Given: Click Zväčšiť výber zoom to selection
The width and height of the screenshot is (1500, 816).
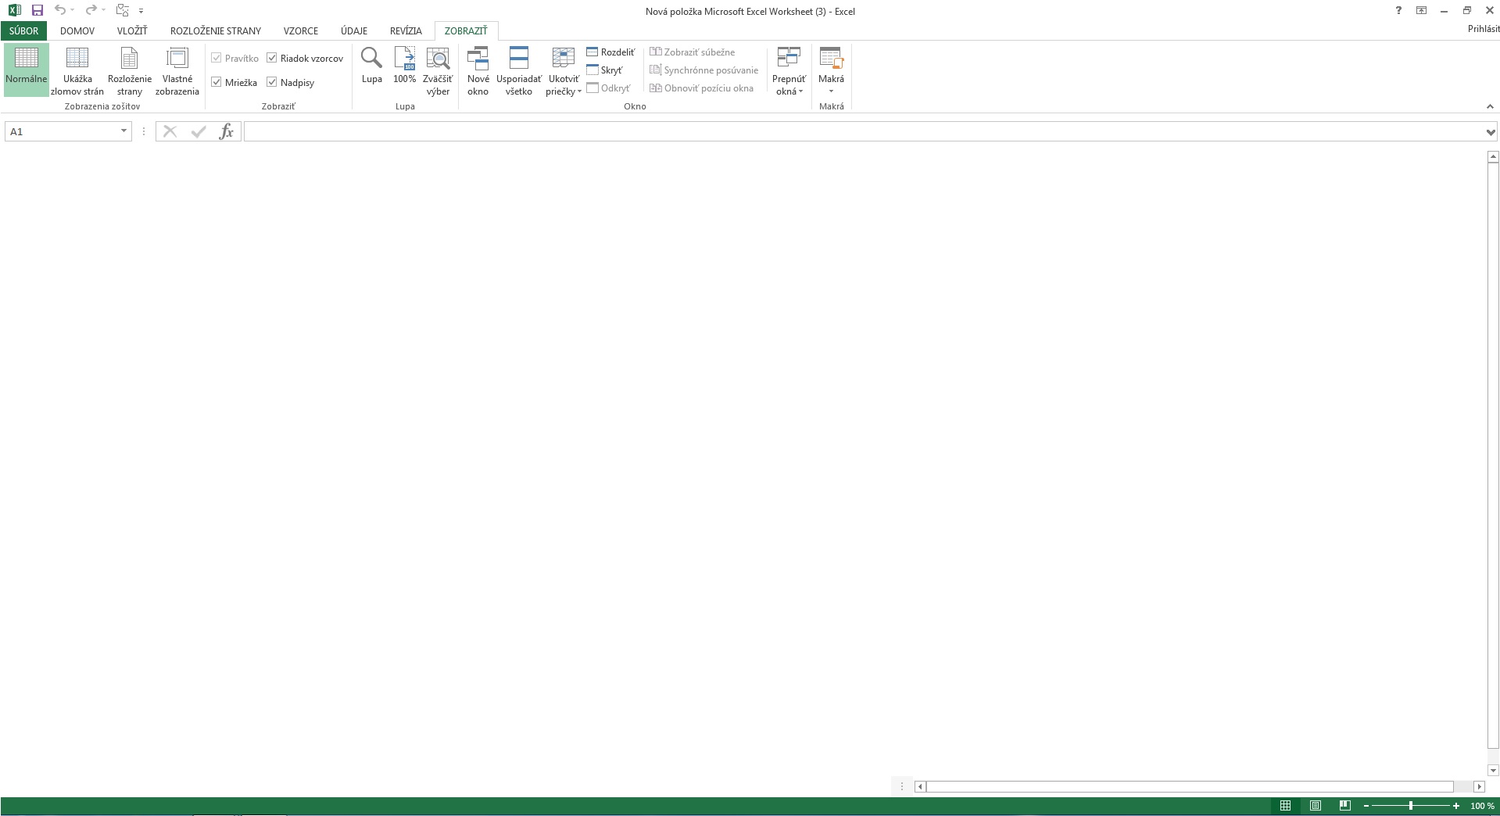Looking at the screenshot, I should (438, 70).
